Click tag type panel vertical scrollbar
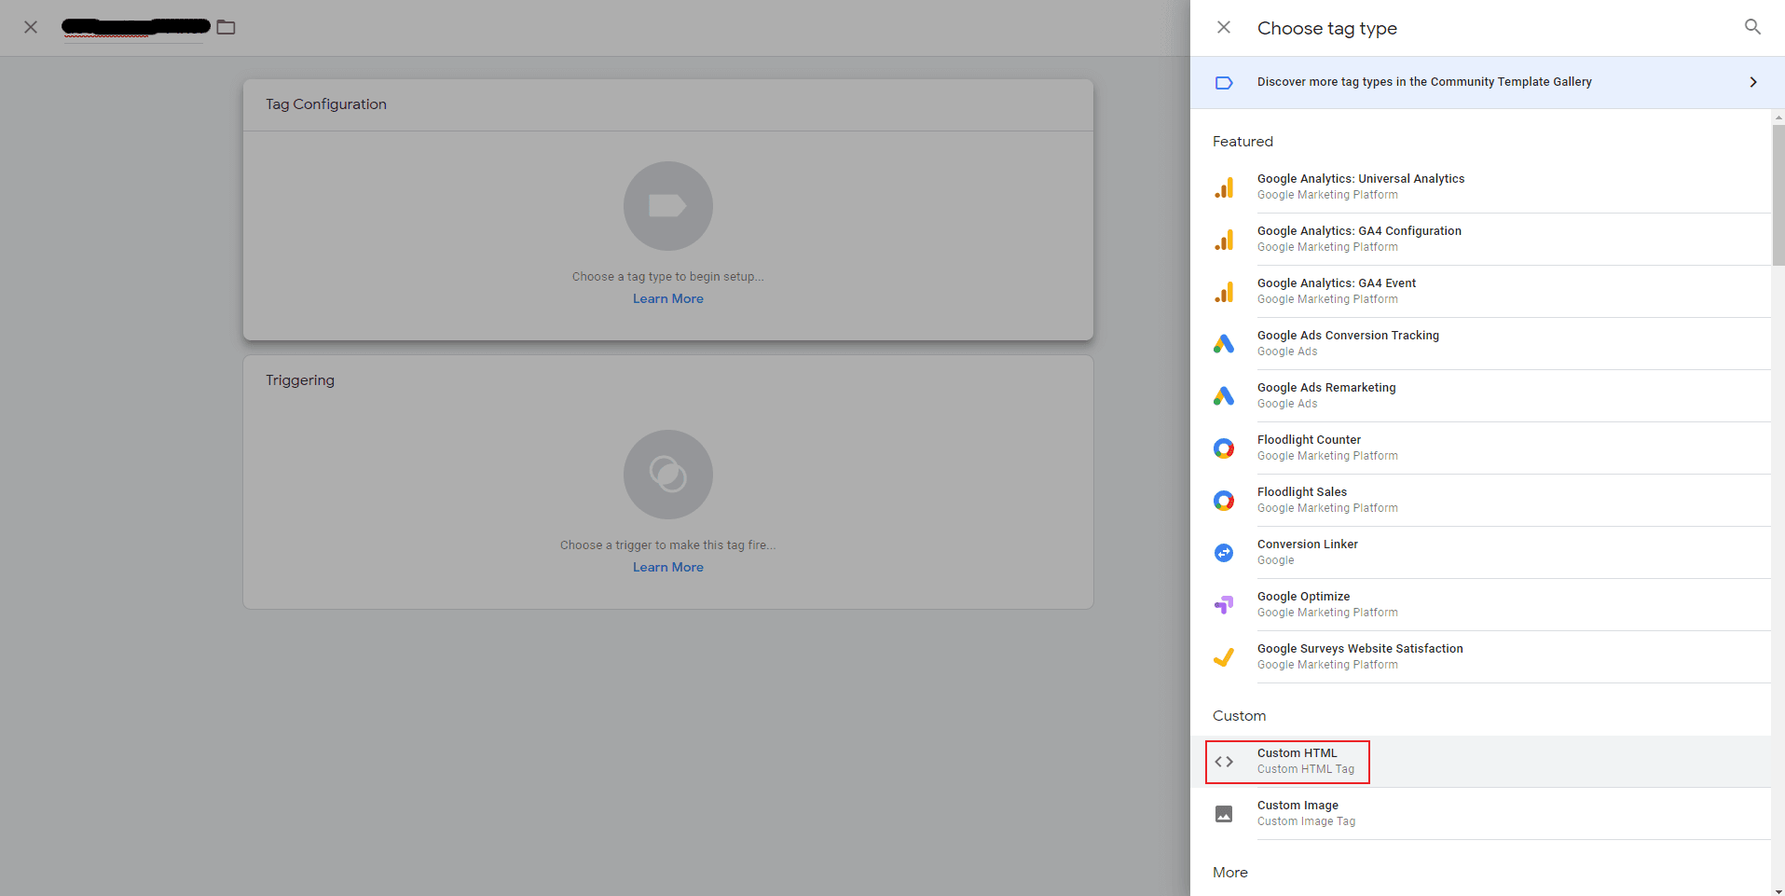1785x896 pixels. coord(1778,196)
